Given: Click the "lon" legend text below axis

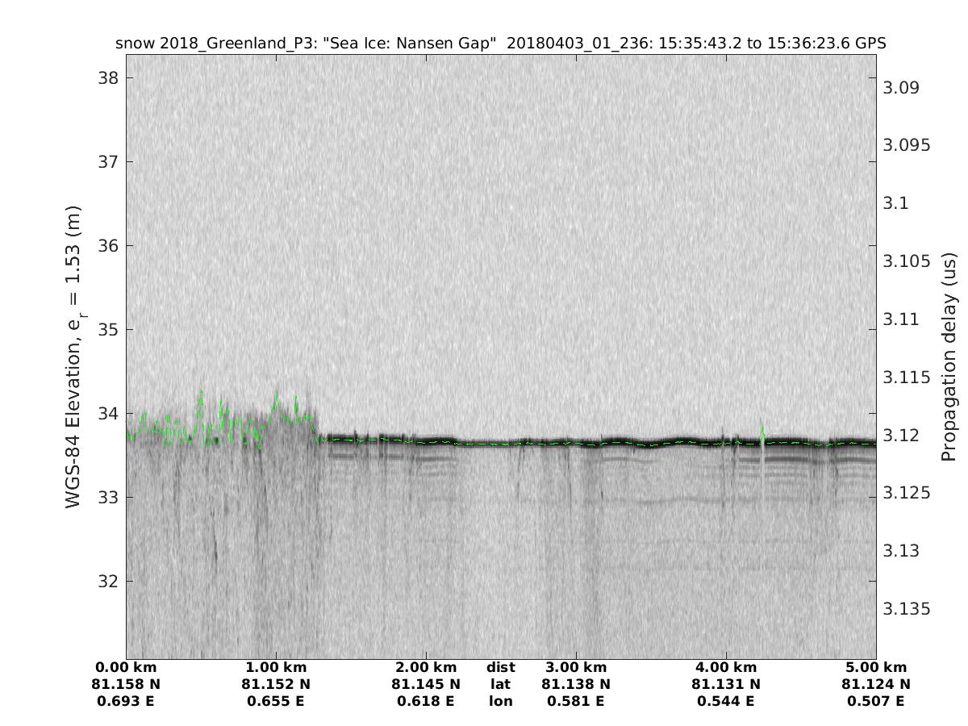Looking at the screenshot, I should [500, 701].
